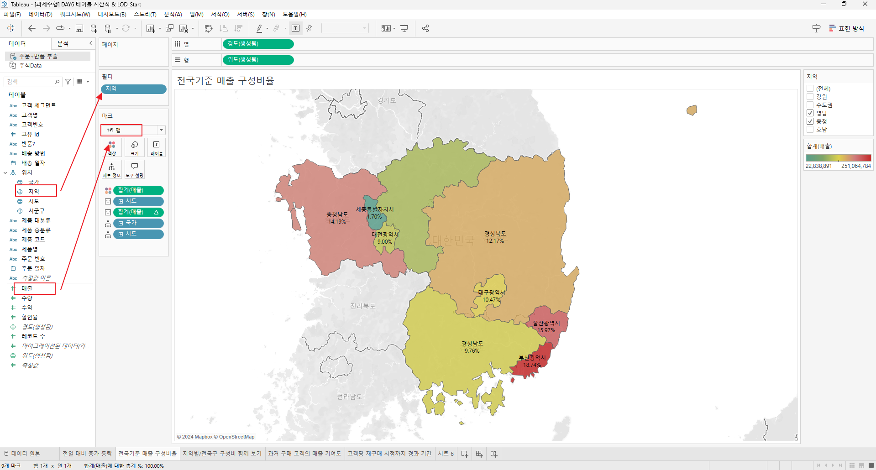Viewport: 876px width, 470px height.
Task: Open the 서식(O) menu
Action: point(220,14)
